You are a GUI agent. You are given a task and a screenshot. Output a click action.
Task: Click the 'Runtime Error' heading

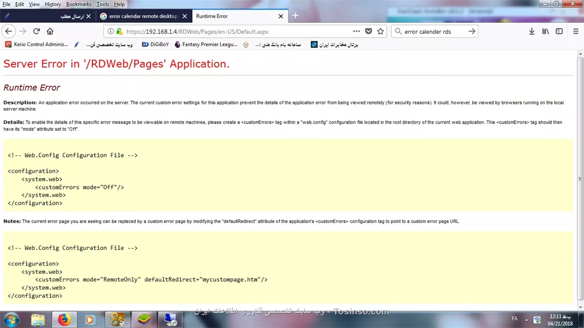point(32,88)
